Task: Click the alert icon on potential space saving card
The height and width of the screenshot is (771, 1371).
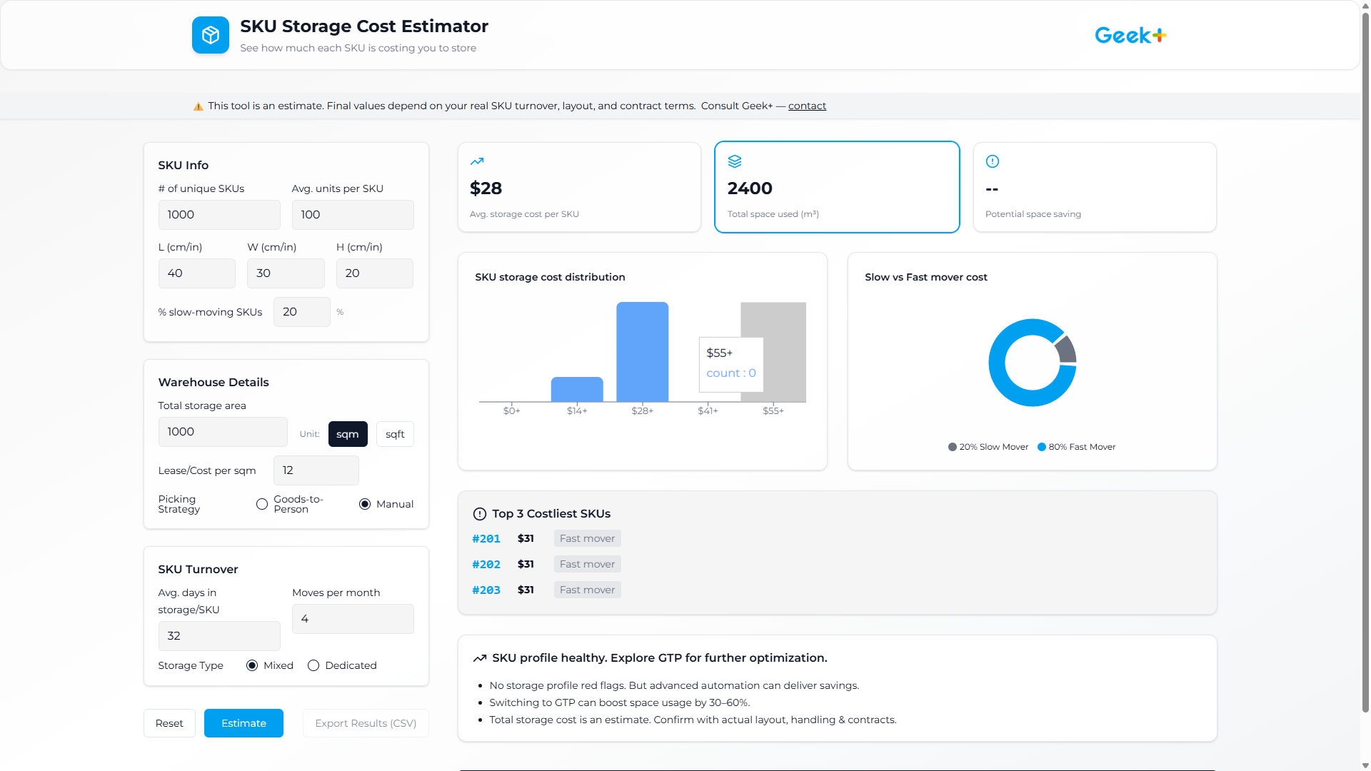Action: pyautogui.click(x=993, y=161)
